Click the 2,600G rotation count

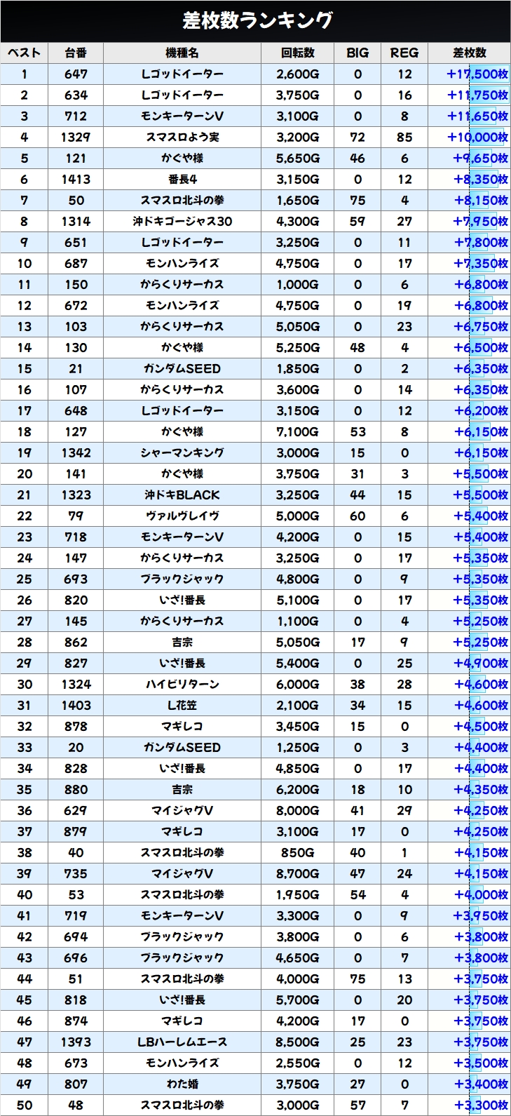(x=298, y=74)
